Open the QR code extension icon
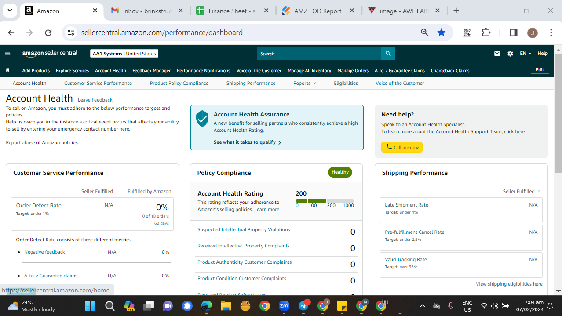Viewport: 562px width, 316px height. click(467, 33)
